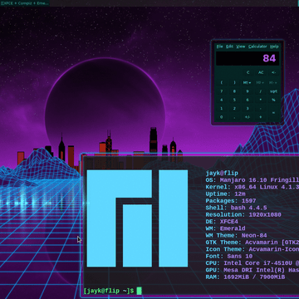Click the 'WM: Emerald' line in the terminal
This screenshot has width=299, height=299.
point(225,228)
